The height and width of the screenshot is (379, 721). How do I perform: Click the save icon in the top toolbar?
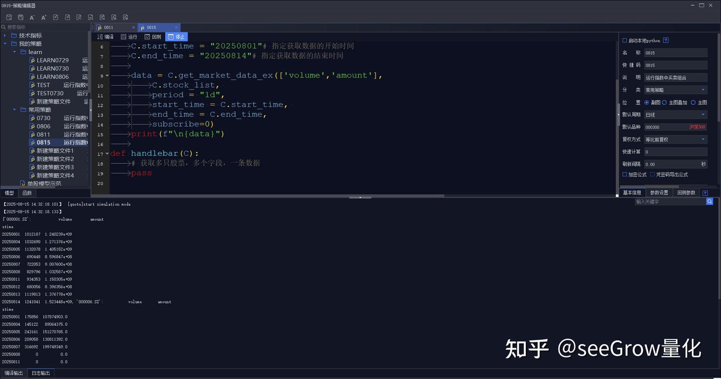pos(9,16)
